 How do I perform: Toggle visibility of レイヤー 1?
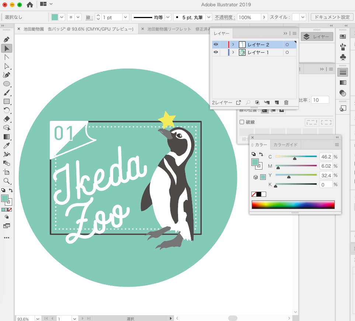point(216,52)
